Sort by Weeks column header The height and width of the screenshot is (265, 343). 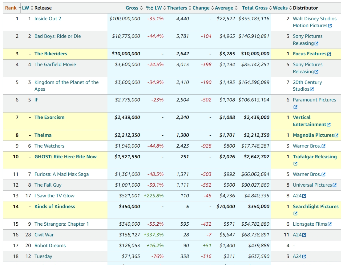pyautogui.click(x=282, y=8)
